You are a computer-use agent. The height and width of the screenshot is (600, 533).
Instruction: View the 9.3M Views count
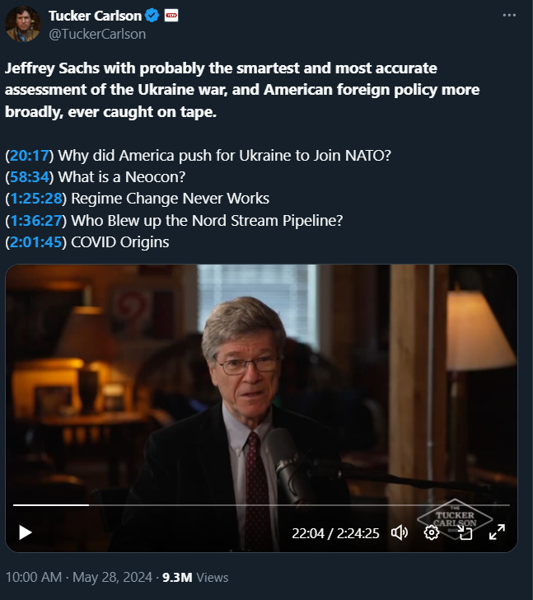point(195,577)
